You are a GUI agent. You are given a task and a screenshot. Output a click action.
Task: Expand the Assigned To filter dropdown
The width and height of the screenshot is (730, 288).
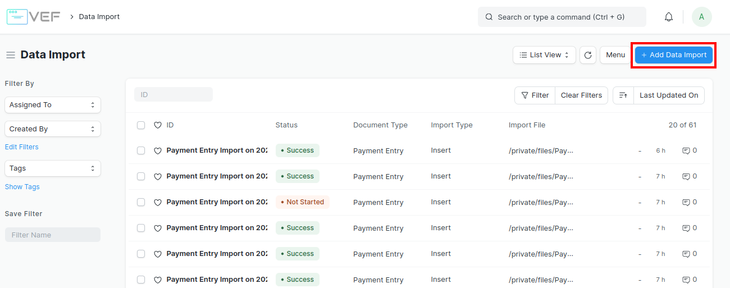point(53,105)
